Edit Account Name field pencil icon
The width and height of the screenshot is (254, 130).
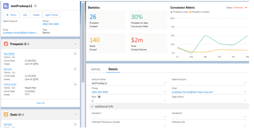165,83
